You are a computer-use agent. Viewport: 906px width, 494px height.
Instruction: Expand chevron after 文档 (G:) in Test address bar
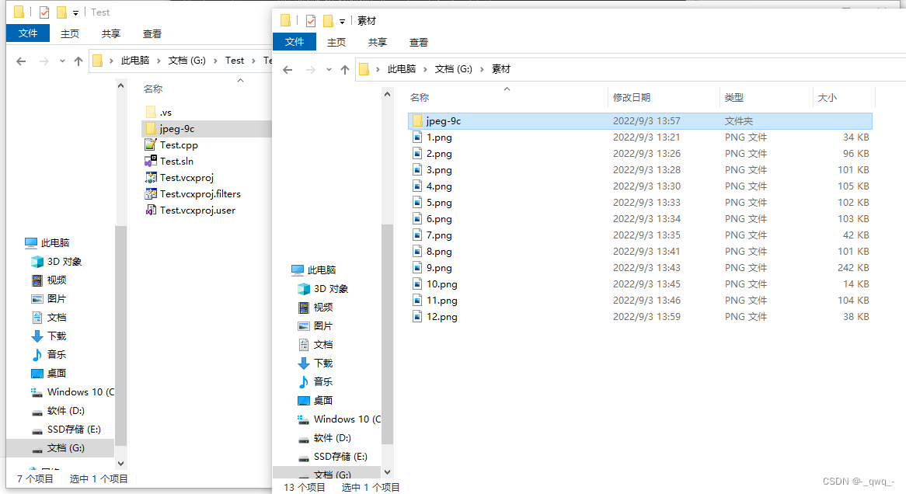[x=215, y=61]
